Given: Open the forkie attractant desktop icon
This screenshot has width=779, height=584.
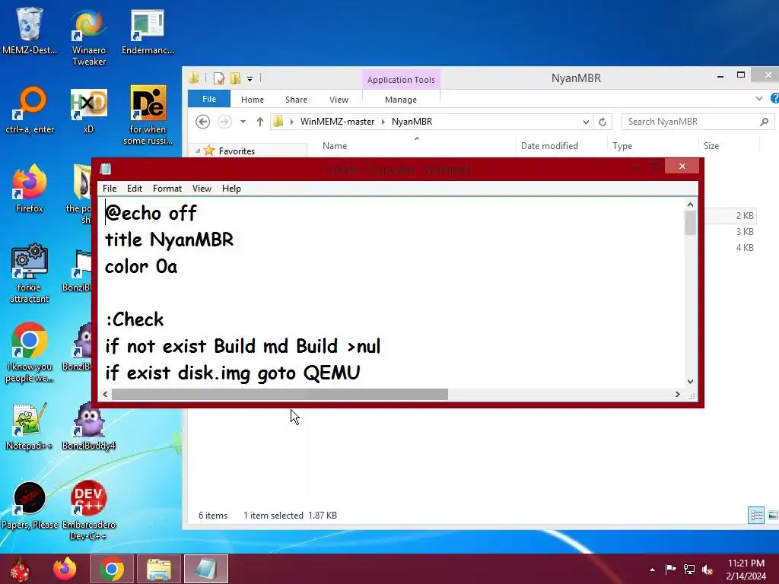Looking at the screenshot, I should (x=30, y=273).
